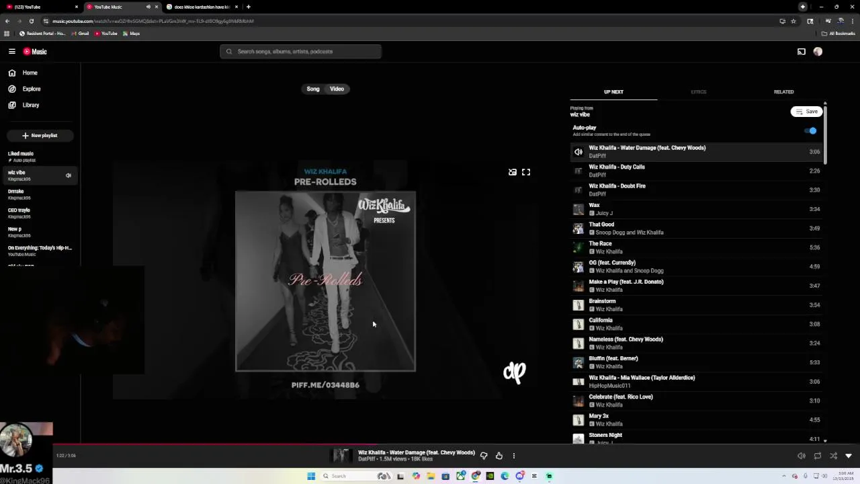Open the player bar three-dot menu
The image size is (860, 484).
click(514, 456)
